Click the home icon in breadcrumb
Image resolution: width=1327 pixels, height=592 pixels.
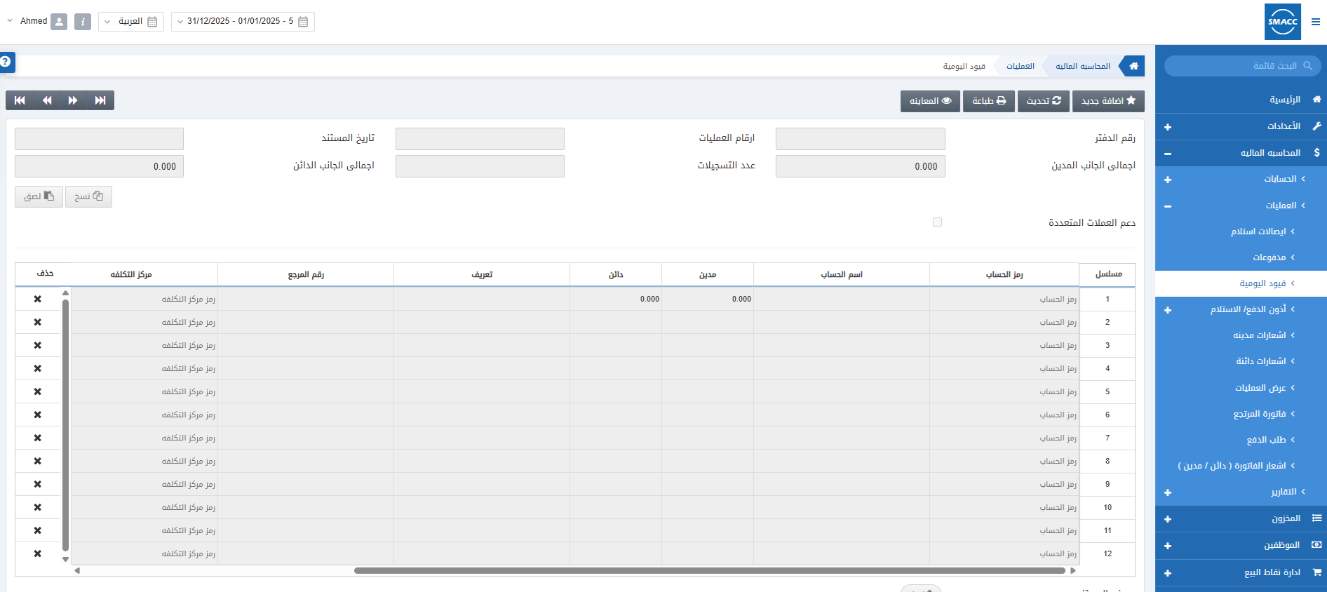[1133, 66]
